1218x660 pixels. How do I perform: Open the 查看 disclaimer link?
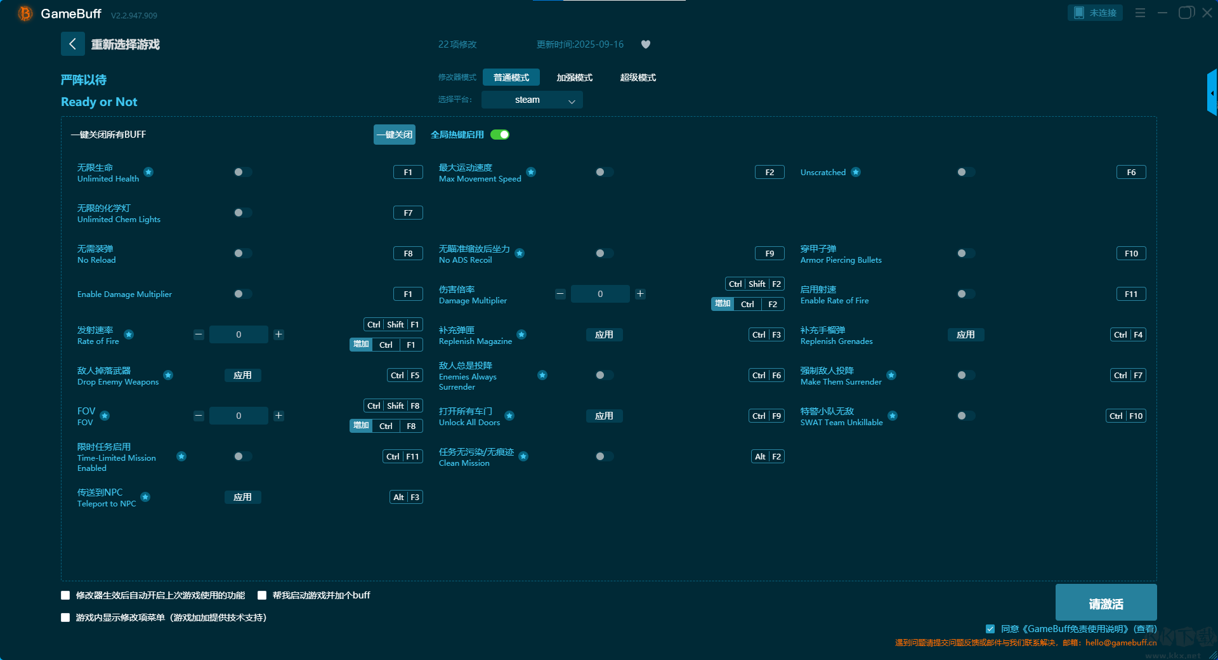1145,629
